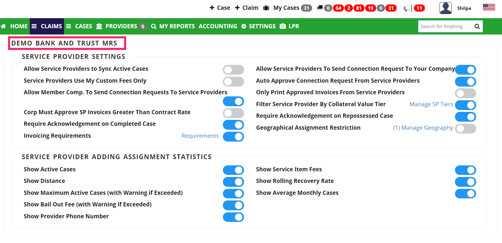Open the Shilpa user name menu
The image size is (502, 243).
(464, 8)
